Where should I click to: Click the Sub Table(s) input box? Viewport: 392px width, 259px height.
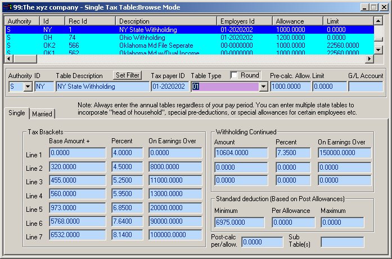pyautogui.click(x=342, y=242)
